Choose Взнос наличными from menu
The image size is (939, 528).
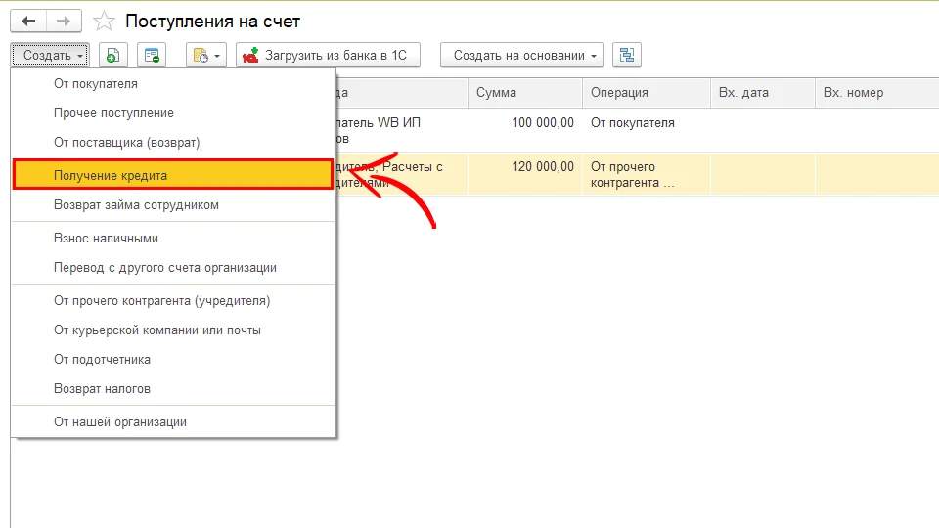tap(106, 239)
